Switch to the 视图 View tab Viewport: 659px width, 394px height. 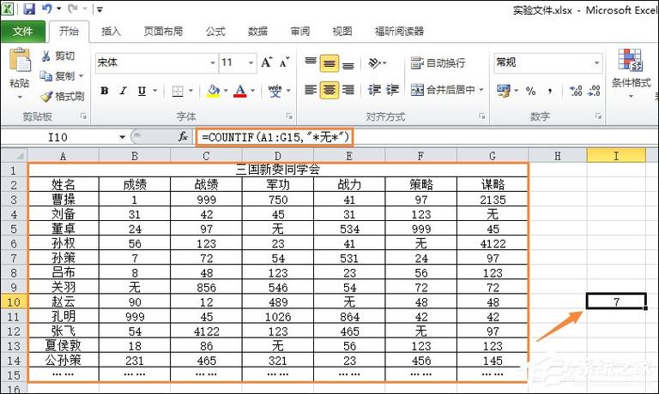(342, 32)
